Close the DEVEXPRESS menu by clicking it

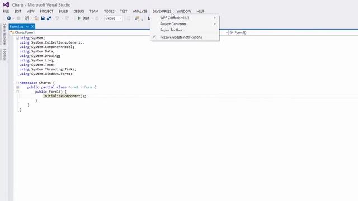[x=162, y=11]
